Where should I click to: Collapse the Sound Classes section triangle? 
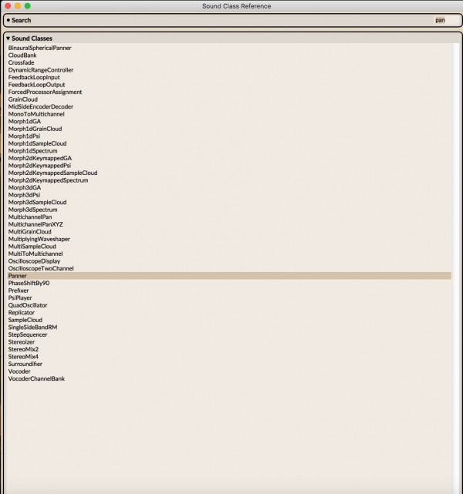[8, 38]
